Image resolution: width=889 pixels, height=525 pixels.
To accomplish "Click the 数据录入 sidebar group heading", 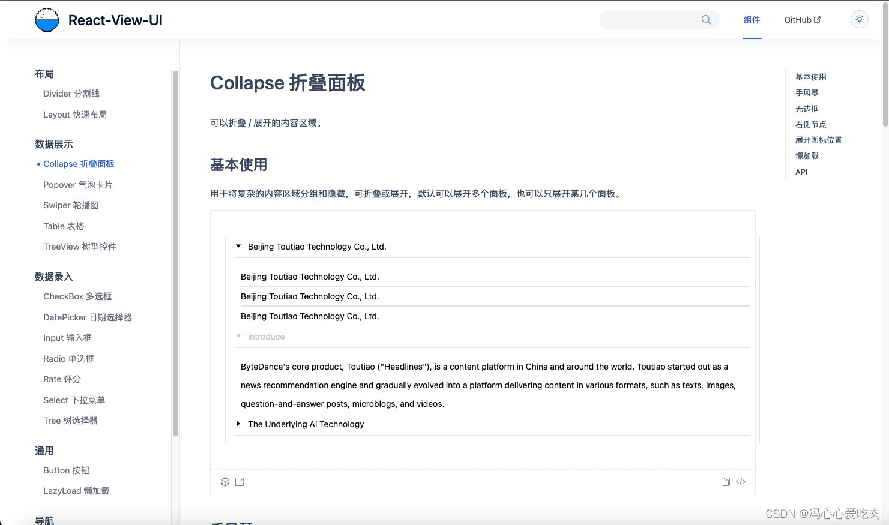I will click(54, 277).
